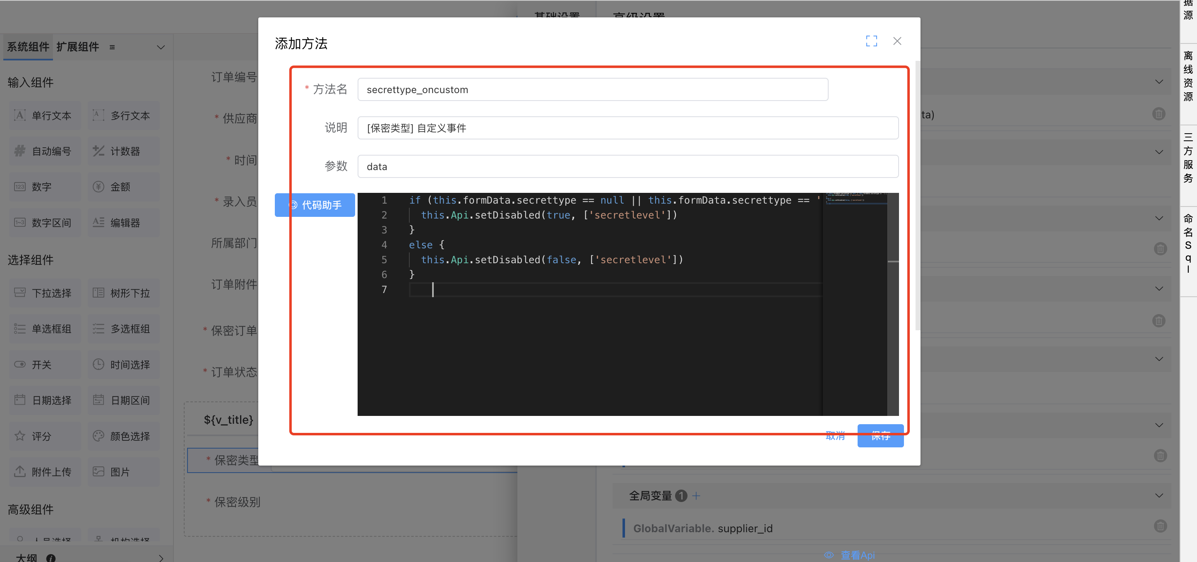This screenshot has width=1197, height=562.
Task: Click the fullscreen icon in dialog header
Action: click(x=871, y=41)
